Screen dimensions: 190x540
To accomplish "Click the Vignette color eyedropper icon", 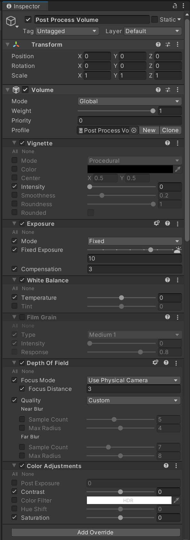I will click(177, 169).
